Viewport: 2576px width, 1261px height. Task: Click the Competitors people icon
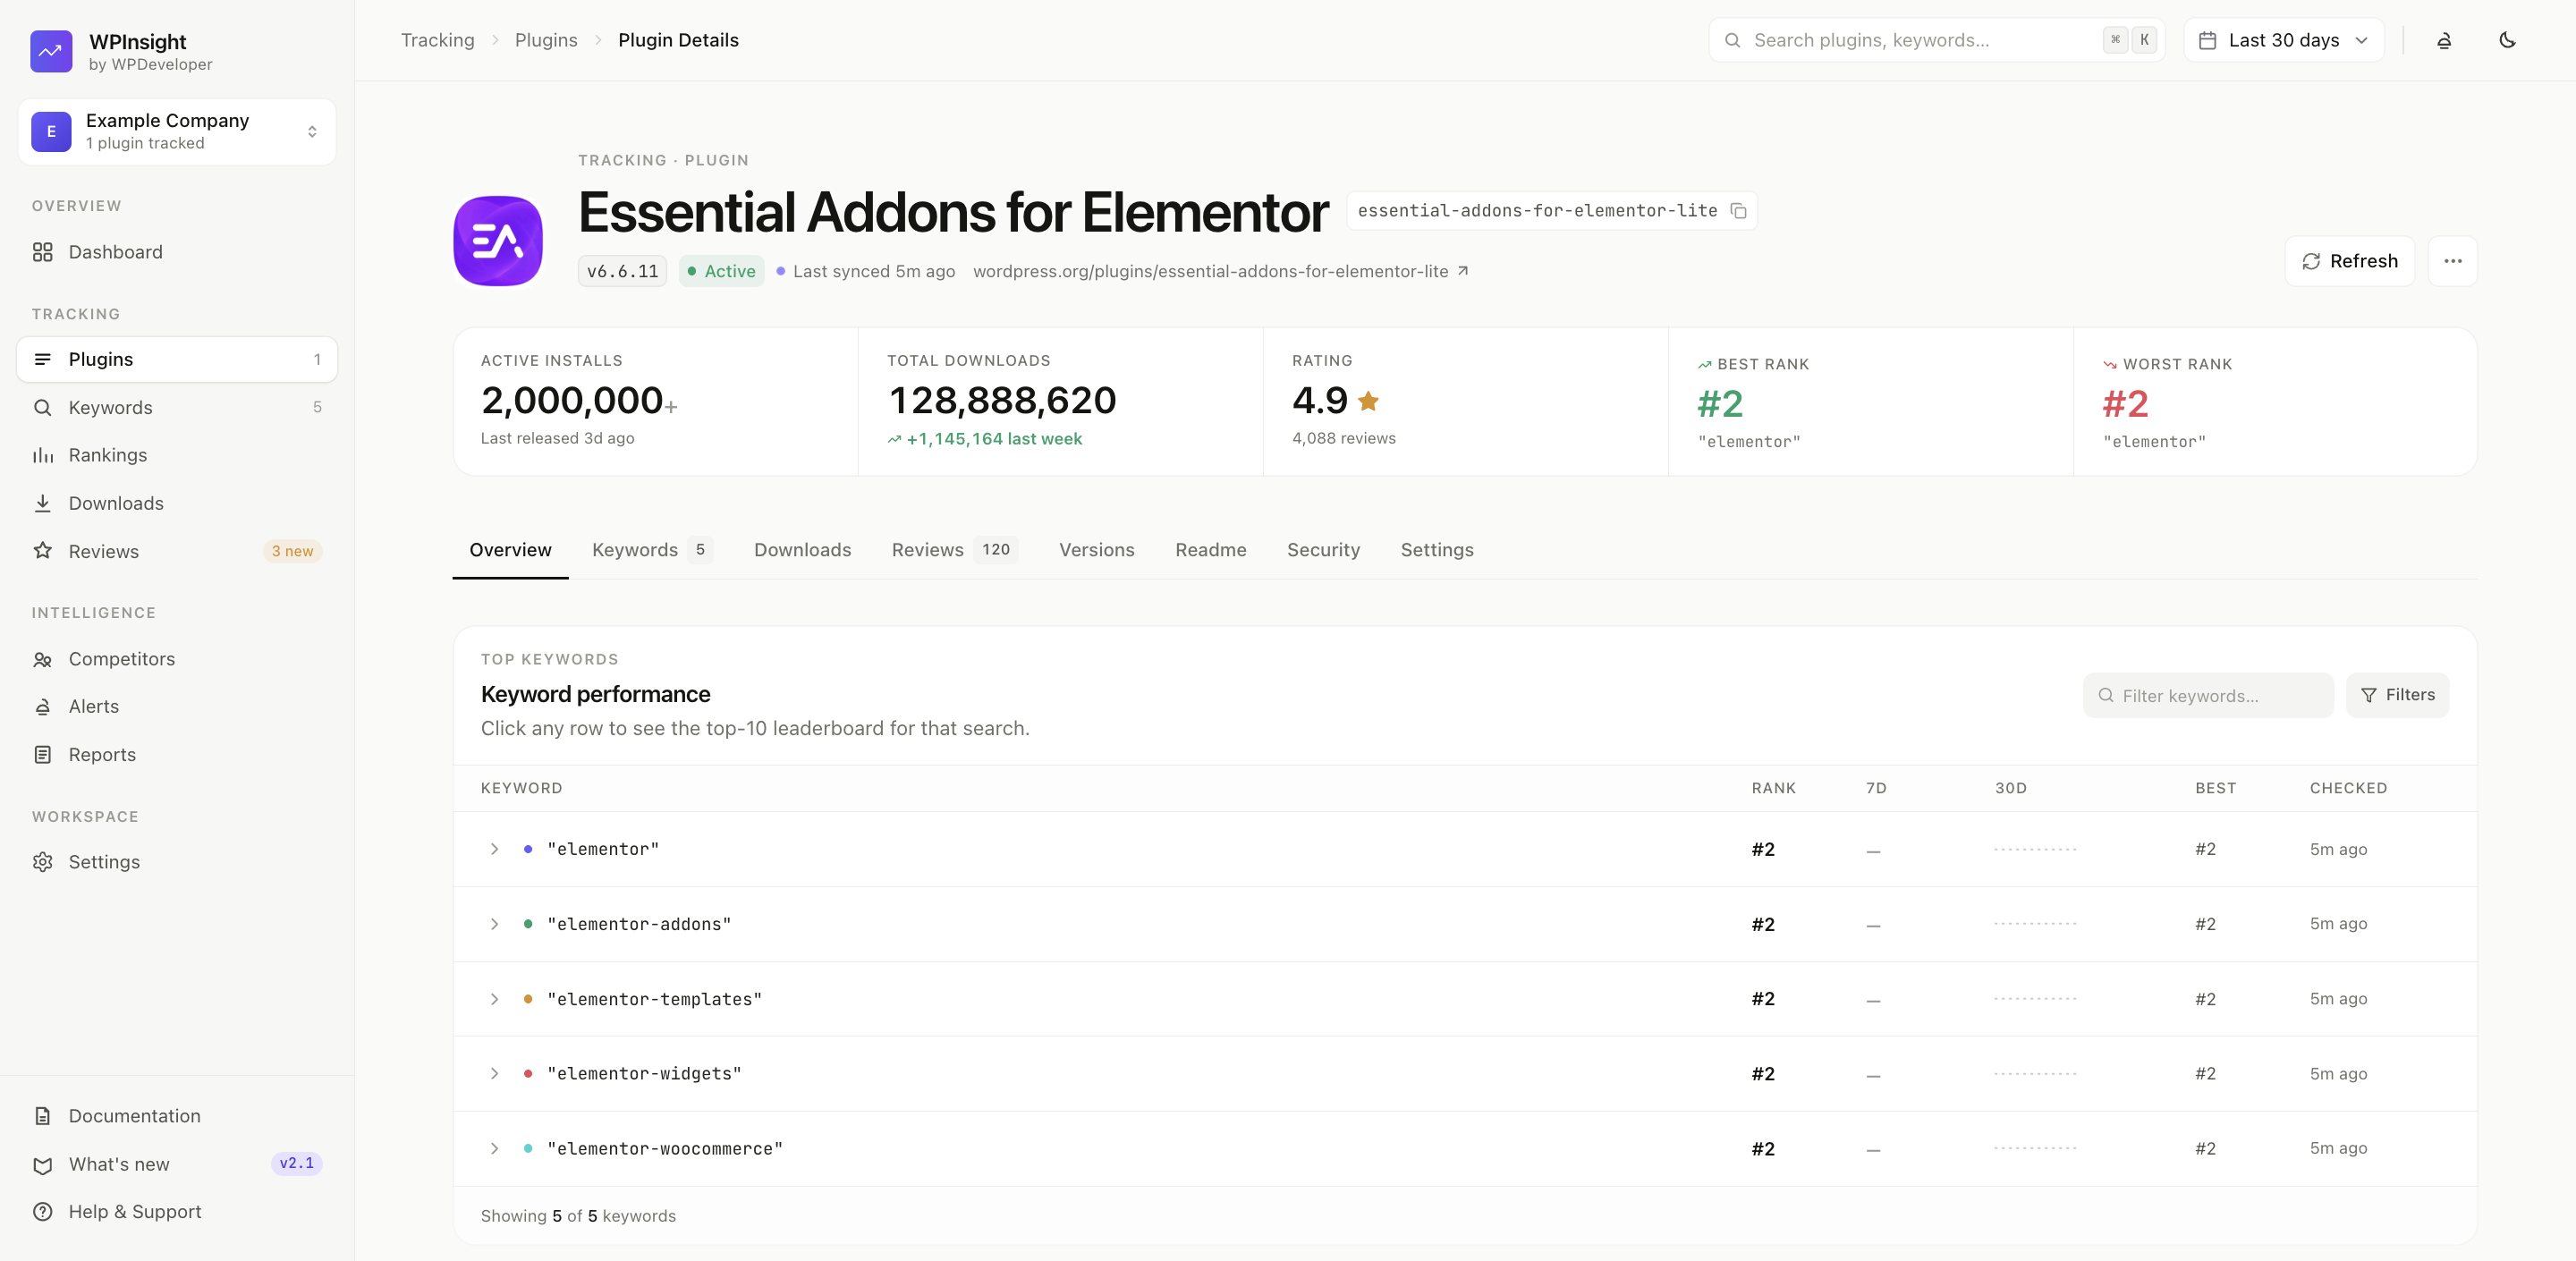pos(42,659)
